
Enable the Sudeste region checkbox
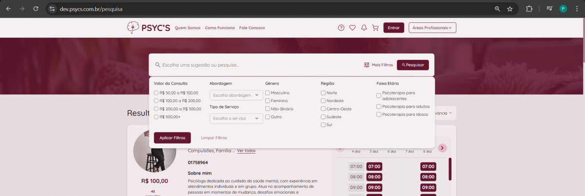point(323,117)
